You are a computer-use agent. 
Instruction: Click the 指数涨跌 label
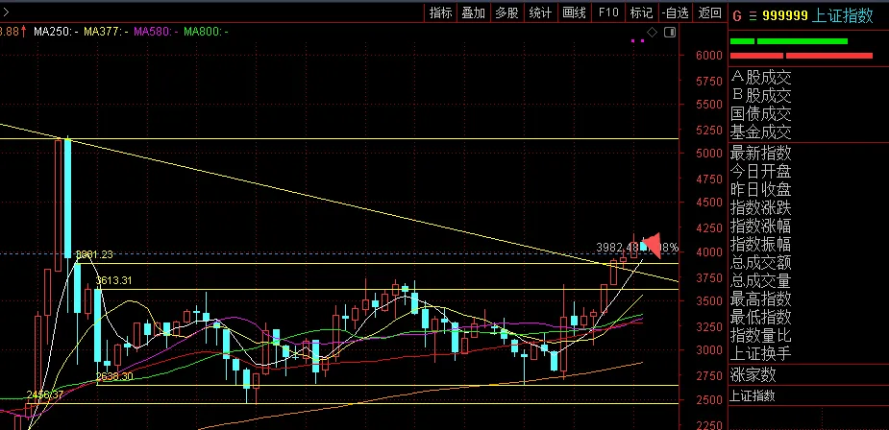click(x=761, y=207)
